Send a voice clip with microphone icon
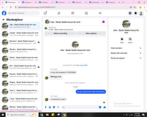The width and height of the screenshot is (147, 117). [46, 107]
